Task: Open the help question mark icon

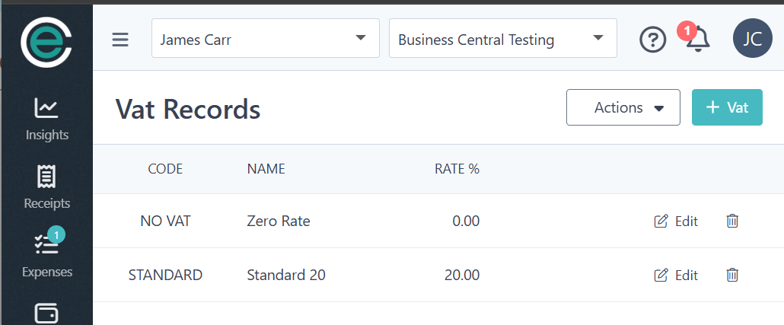Action: [652, 40]
